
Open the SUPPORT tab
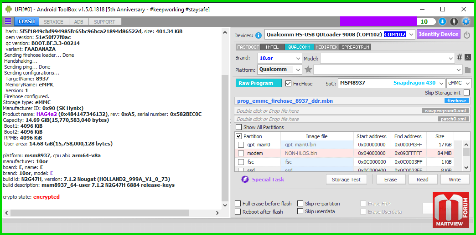[x=104, y=22]
